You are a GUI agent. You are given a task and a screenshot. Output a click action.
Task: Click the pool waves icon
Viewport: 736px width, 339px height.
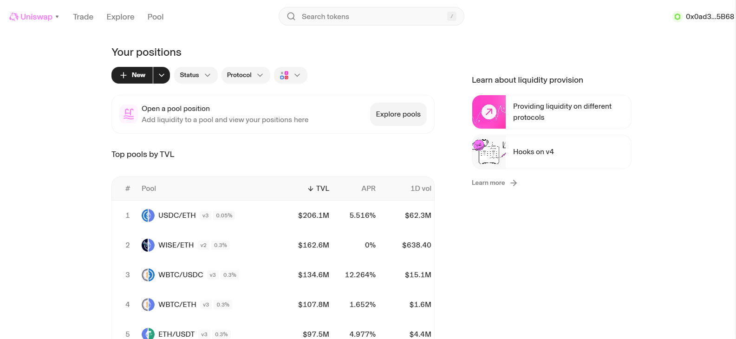pyautogui.click(x=129, y=114)
